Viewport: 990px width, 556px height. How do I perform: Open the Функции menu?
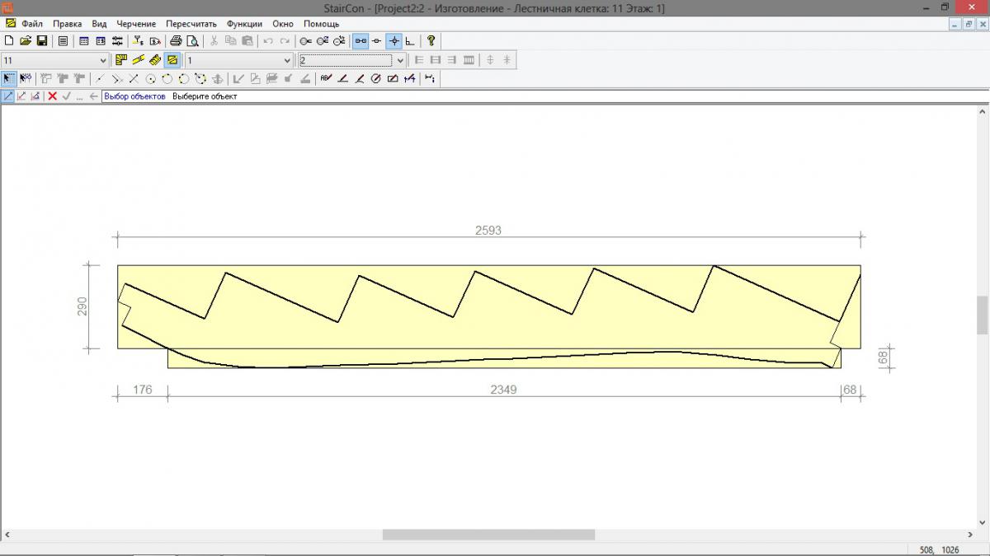(244, 24)
